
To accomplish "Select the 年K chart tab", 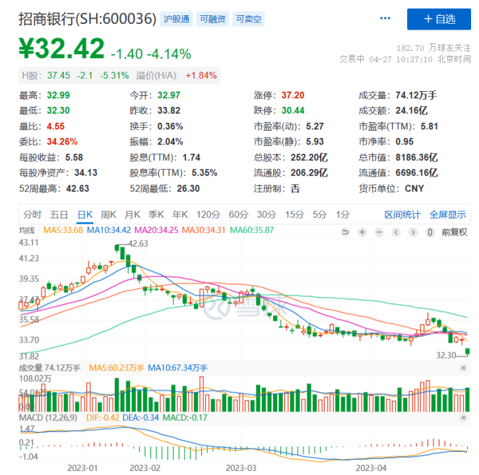I will (180, 215).
